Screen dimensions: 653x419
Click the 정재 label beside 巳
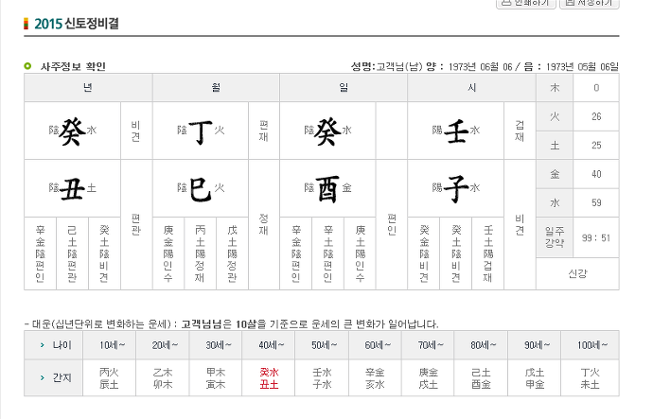coord(263,225)
